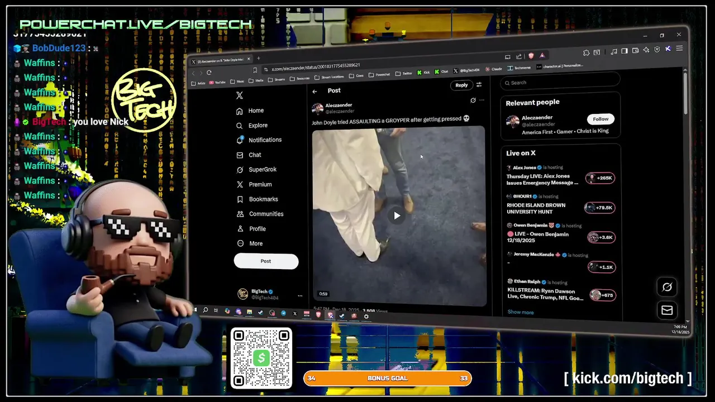Open Bookmarks in the X sidebar
Image resolution: width=715 pixels, height=402 pixels.
pyautogui.click(x=257, y=199)
